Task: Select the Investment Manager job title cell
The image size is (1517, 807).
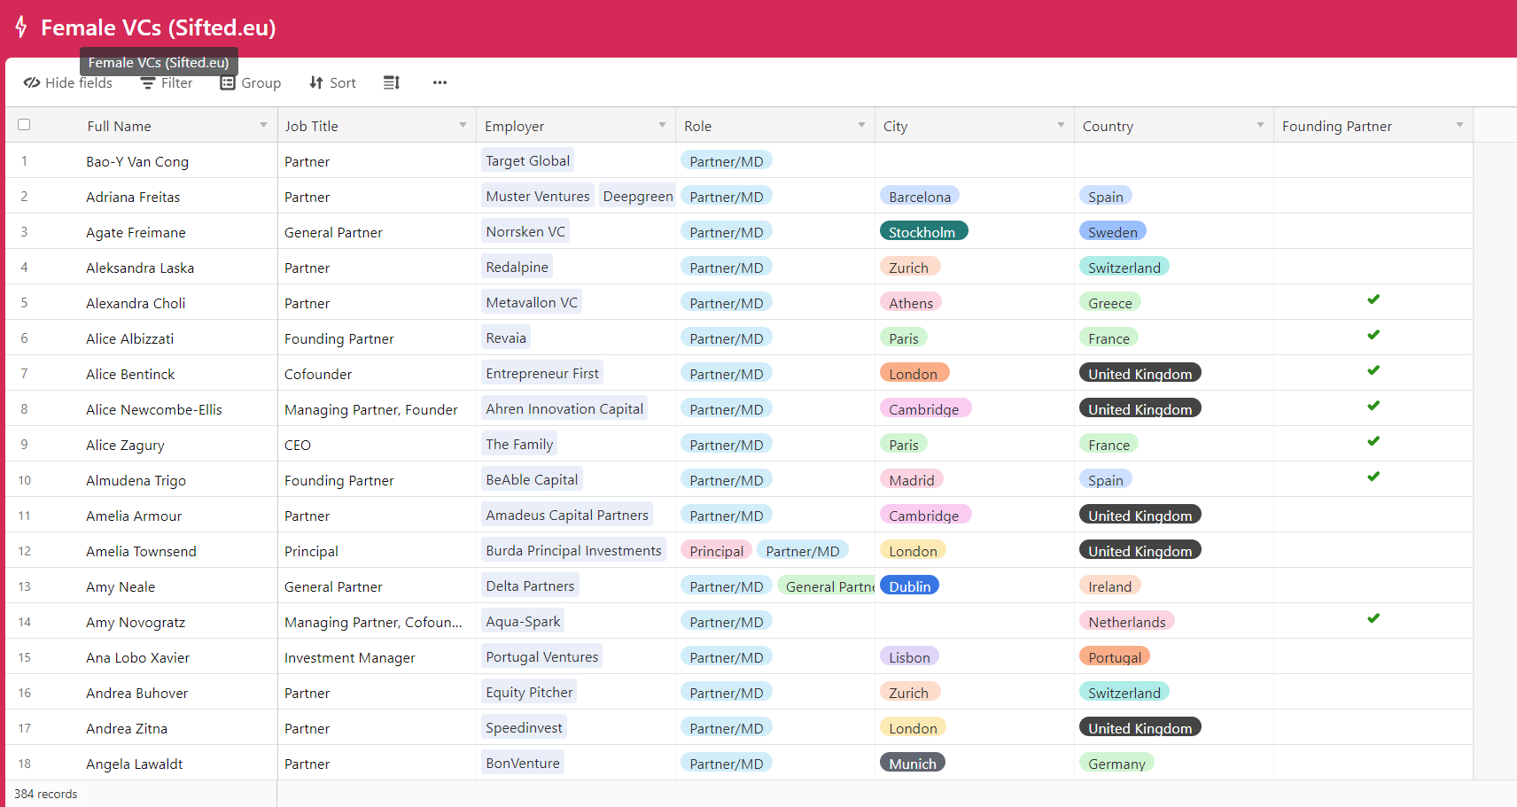Action: (377, 656)
